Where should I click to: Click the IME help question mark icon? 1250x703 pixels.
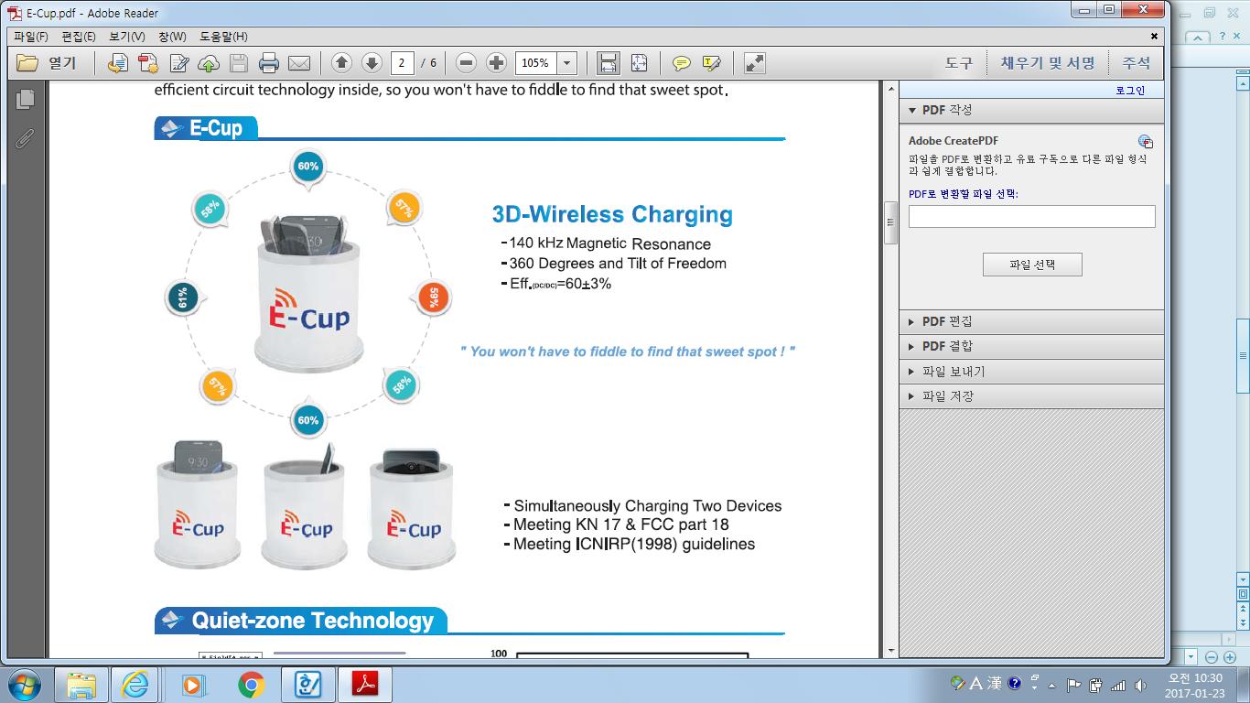(x=1014, y=683)
